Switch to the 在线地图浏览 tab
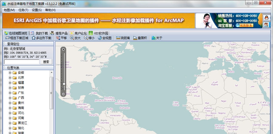 (x=16, y=33)
